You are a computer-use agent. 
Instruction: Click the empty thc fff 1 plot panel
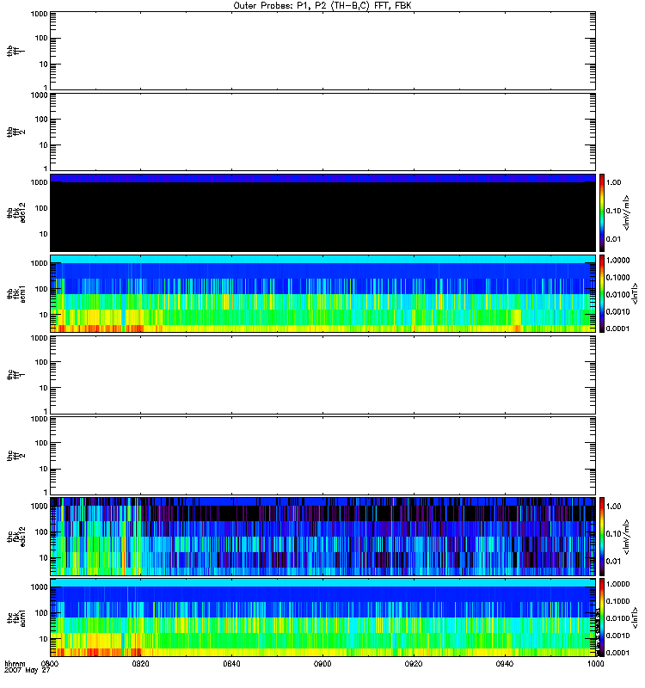(322, 375)
